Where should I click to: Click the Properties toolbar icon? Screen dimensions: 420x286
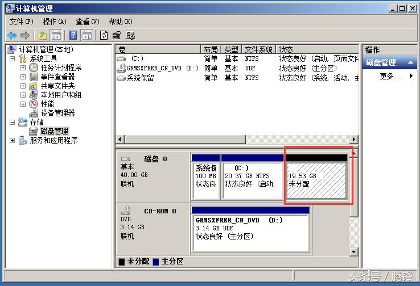117,35
